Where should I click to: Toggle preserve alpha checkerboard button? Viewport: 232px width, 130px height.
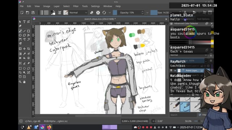98,13
